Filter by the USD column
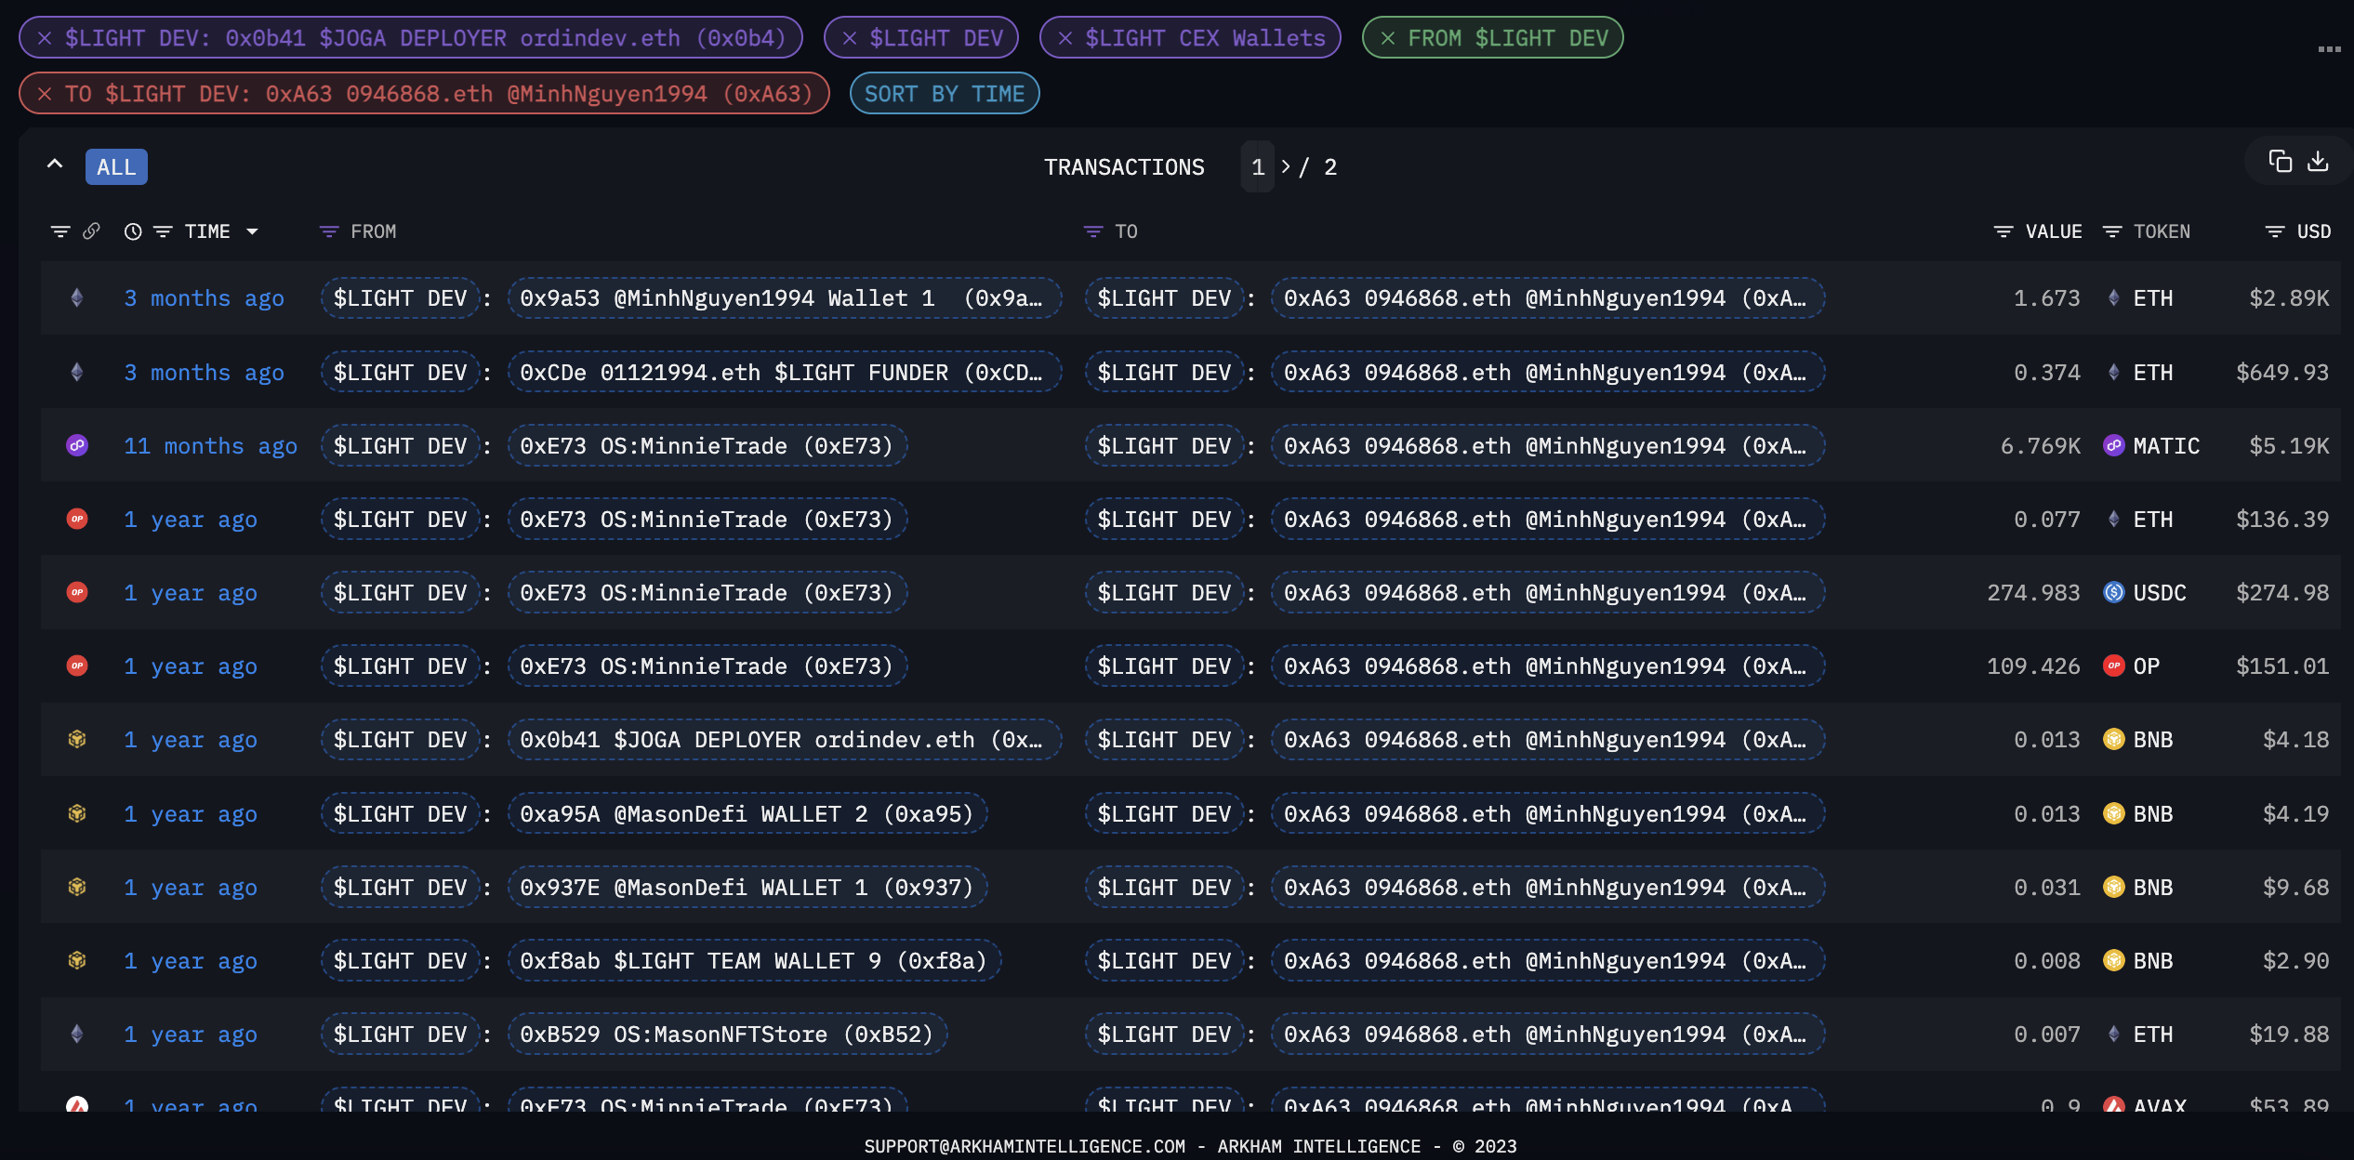Image resolution: width=2354 pixels, height=1160 pixels. pos(2275,231)
